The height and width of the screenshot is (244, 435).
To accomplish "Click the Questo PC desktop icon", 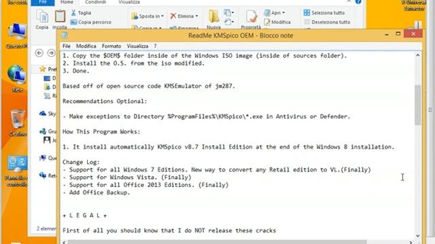I will click(x=17, y=35).
